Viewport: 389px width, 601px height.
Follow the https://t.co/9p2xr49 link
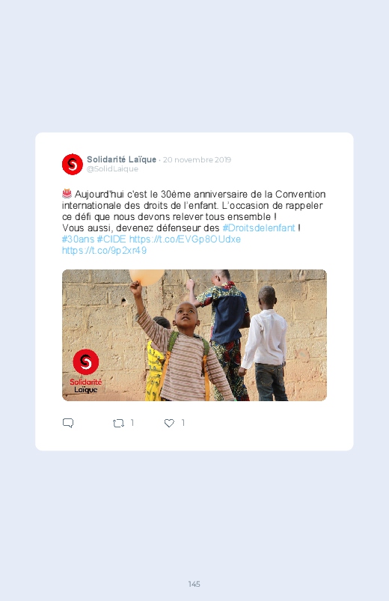point(104,250)
